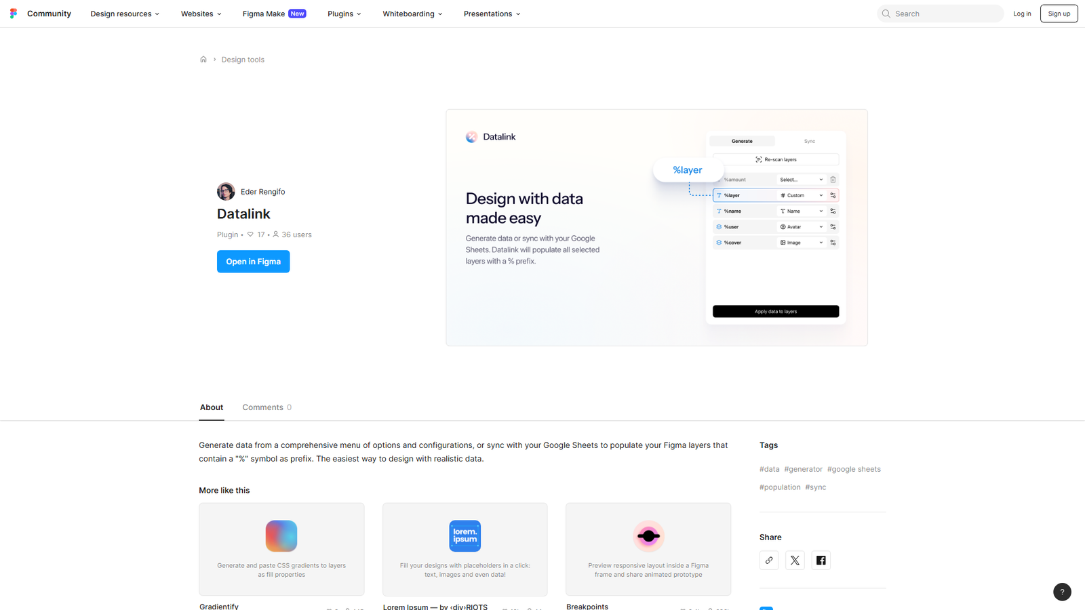The height and width of the screenshot is (610, 1085).
Task: Click Eder Rengifo's avatar photo
Action: (226, 191)
